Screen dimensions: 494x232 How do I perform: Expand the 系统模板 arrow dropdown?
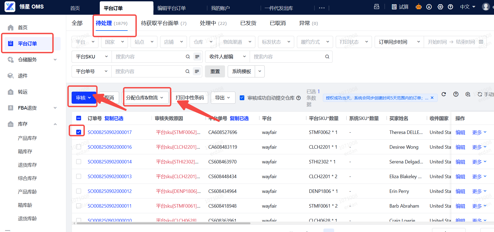[x=260, y=71]
